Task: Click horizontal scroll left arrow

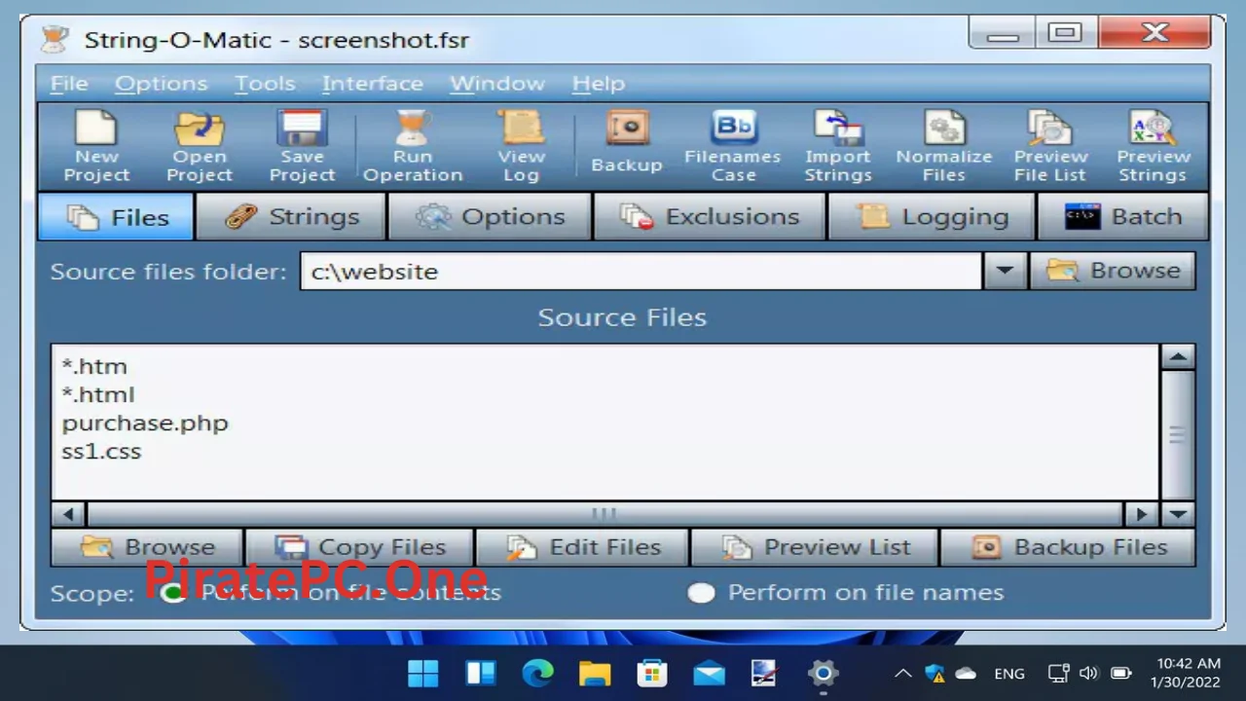Action: (x=68, y=513)
